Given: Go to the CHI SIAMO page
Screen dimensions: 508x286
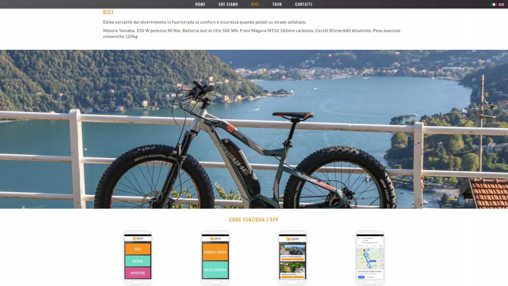Looking at the screenshot, I should [x=228, y=4].
